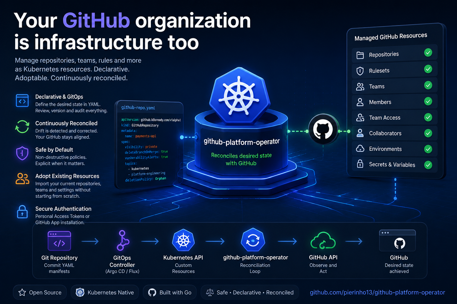Click the Built with Go badge
The width and height of the screenshot is (457, 304).
click(170, 292)
